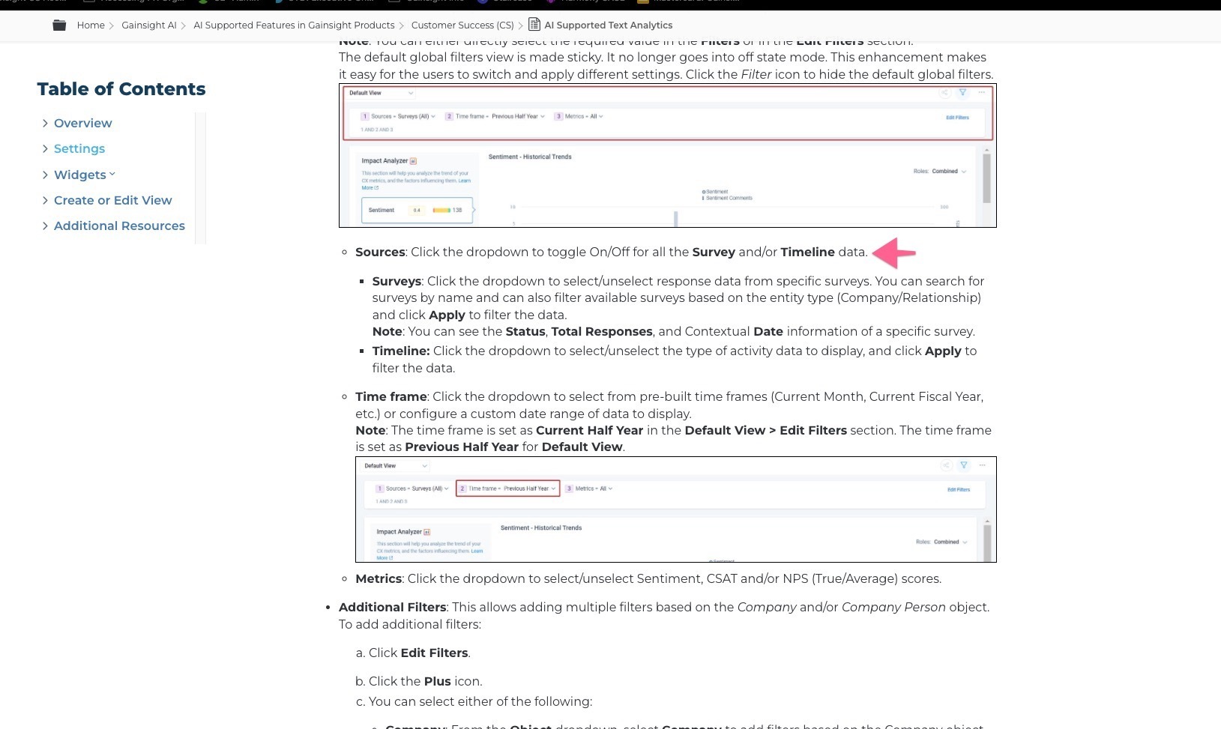The height and width of the screenshot is (729, 1221).
Task: Click the bold 'Surveys' sub-bullet label
Action: click(x=397, y=281)
